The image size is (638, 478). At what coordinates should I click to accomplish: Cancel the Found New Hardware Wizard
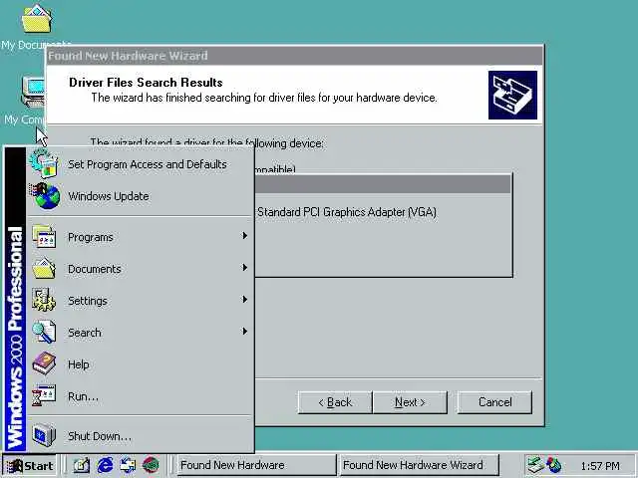coord(494,402)
